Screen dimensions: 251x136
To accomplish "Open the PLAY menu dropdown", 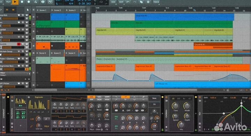I will 8,2.
